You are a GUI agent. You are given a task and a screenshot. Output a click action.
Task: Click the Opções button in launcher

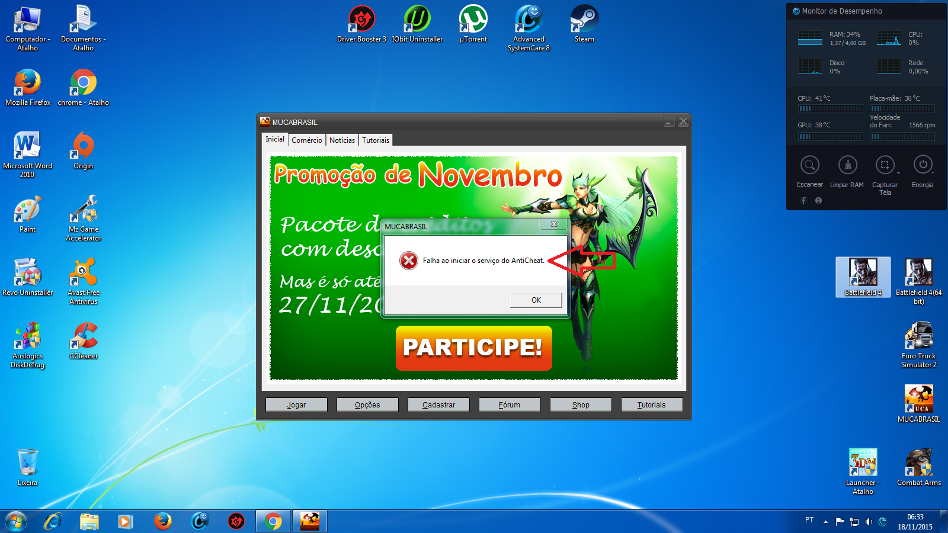click(367, 404)
